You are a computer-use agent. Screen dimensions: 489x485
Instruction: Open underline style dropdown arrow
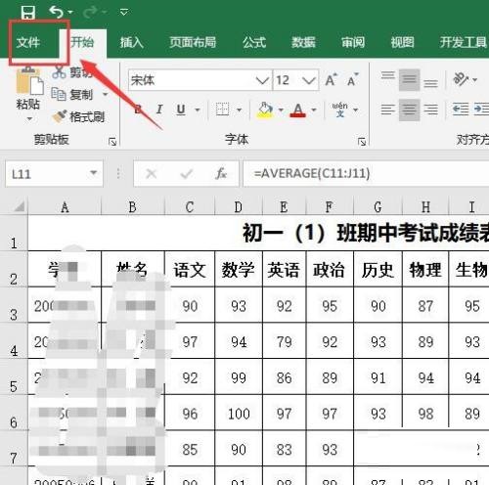click(198, 110)
